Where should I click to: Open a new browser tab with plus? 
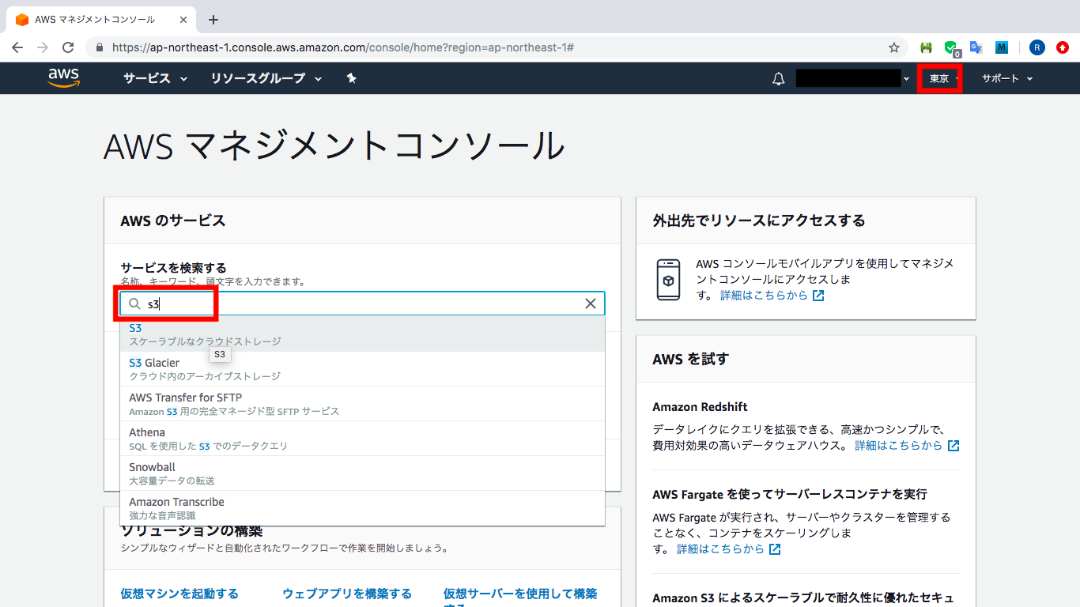point(213,20)
